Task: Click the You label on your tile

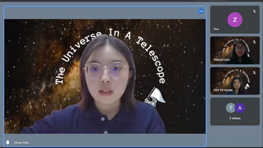Action: coord(216,29)
